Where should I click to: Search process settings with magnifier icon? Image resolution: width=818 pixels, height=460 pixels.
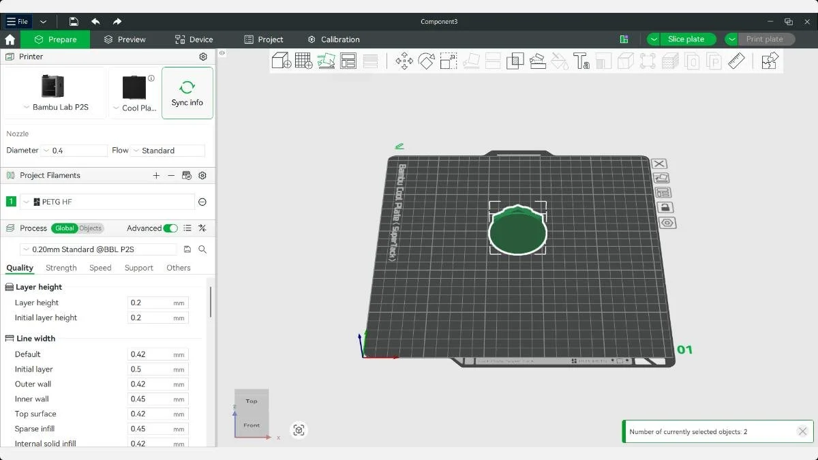202,249
